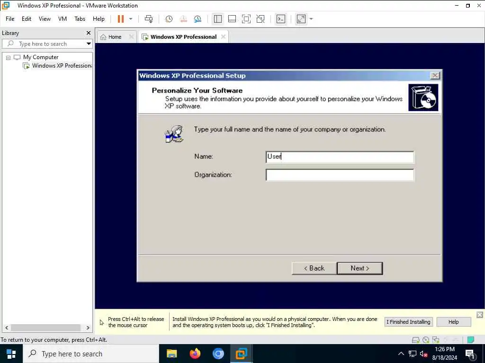Open the Tabs menu
Viewport: 485px width, 363px height.
pyautogui.click(x=80, y=19)
